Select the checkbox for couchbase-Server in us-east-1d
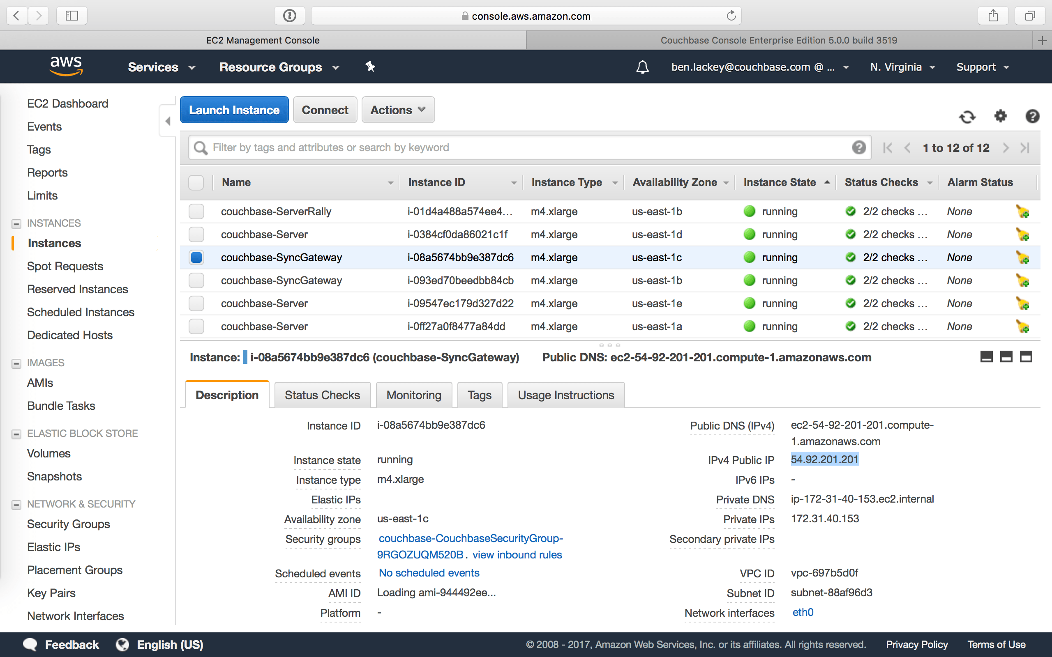This screenshot has height=657, width=1052. pos(196,234)
